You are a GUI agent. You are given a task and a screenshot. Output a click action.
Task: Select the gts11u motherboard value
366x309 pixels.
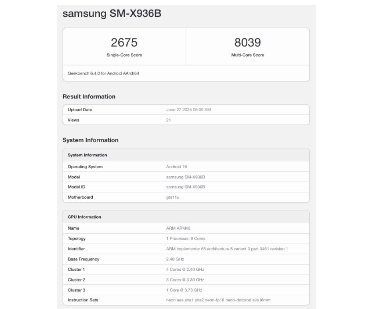pos(173,197)
